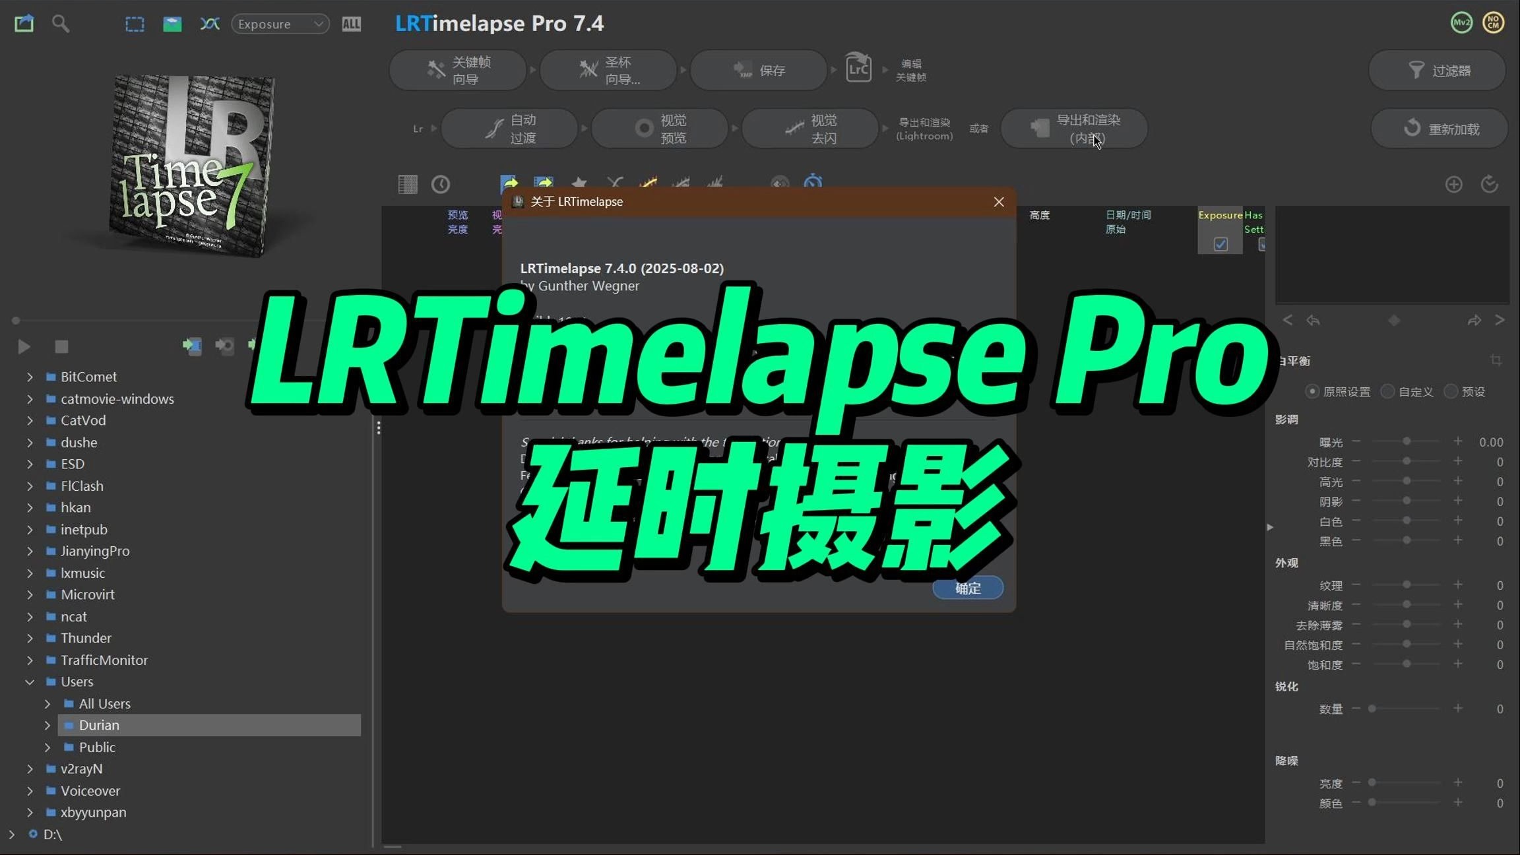The image size is (1520, 855).
Task: Expand the catmovie-windows folder
Action: (x=30, y=399)
